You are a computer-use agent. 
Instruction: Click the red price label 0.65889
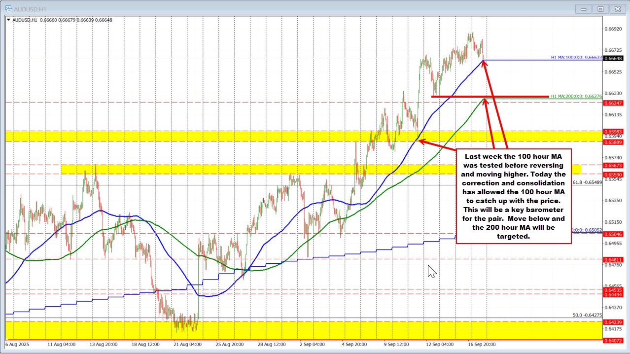(x=613, y=142)
